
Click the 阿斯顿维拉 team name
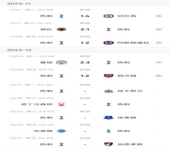133,43
